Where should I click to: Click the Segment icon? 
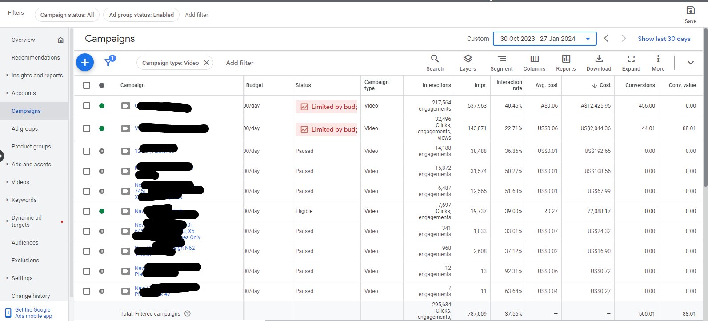[x=501, y=63]
